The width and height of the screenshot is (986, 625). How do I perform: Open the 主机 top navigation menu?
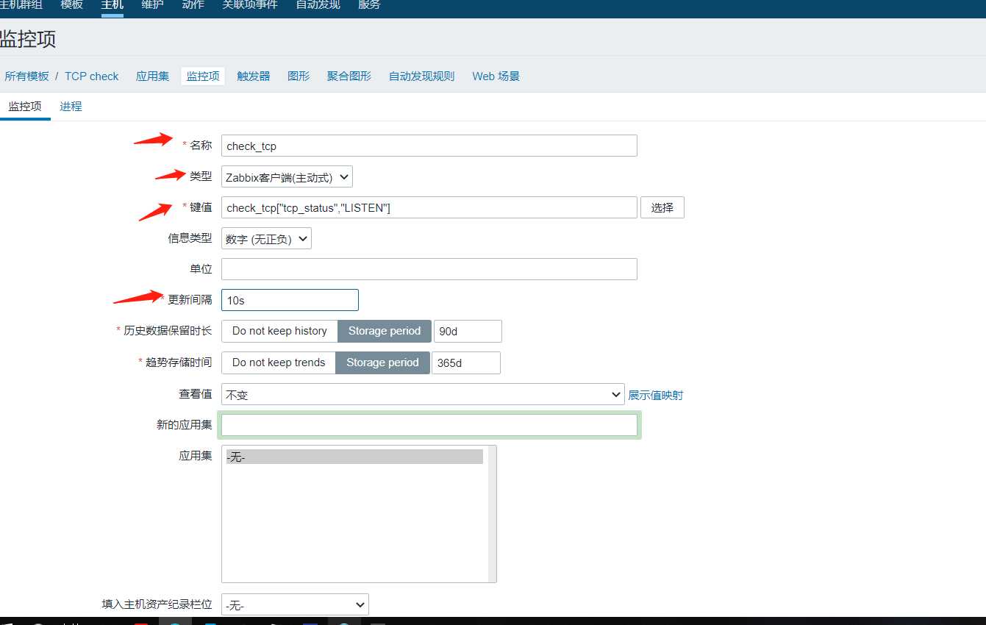(112, 5)
